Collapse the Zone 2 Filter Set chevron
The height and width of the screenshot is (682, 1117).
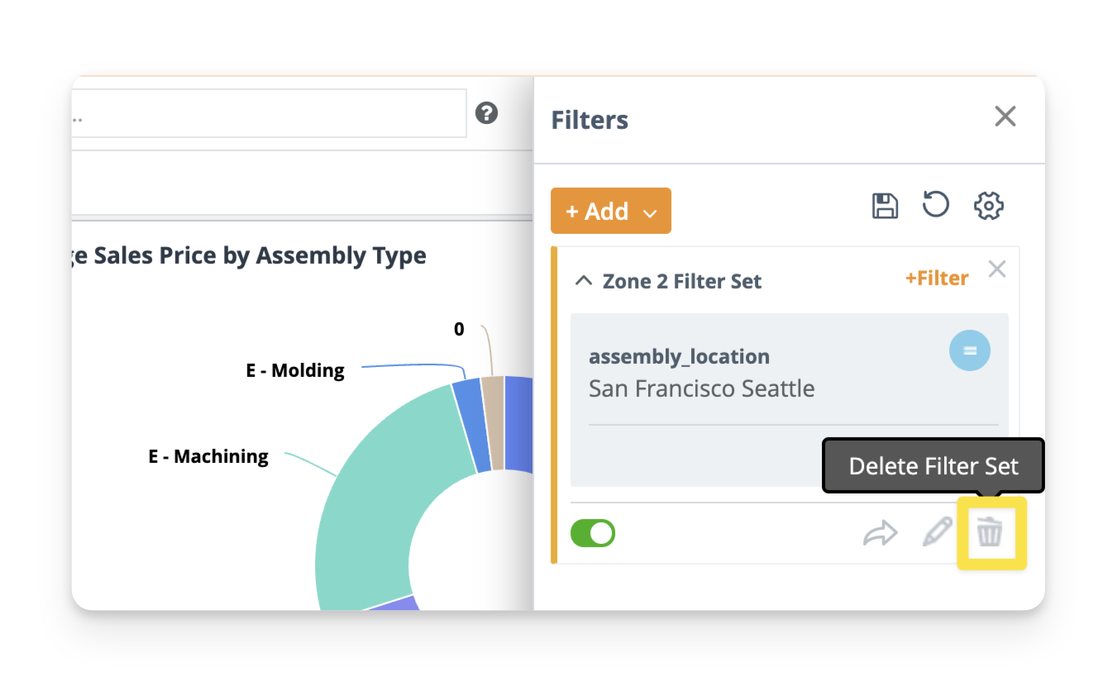(584, 281)
